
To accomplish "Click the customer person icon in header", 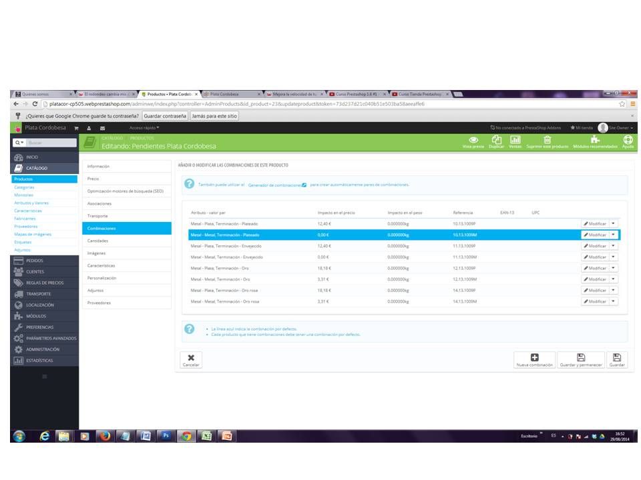I will click(89, 128).
